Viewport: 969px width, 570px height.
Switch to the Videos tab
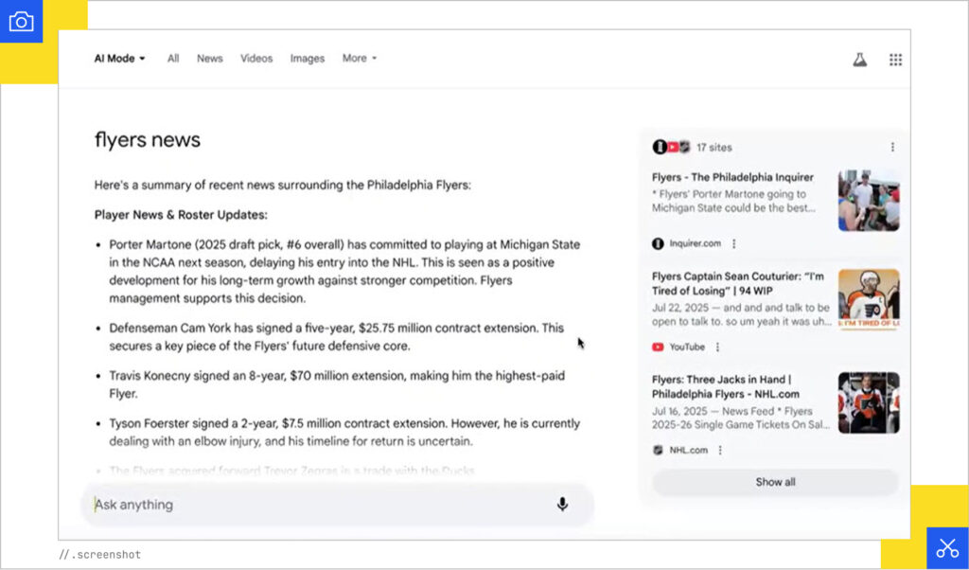255,58
